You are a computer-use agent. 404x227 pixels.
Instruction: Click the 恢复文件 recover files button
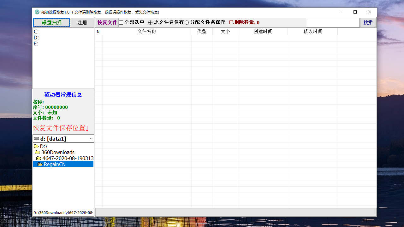click(x=107, y=22)
